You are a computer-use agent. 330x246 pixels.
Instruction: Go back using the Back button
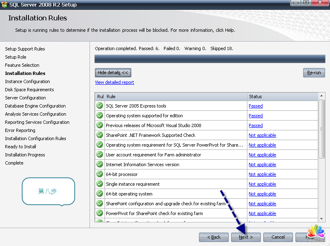[214, 237]
